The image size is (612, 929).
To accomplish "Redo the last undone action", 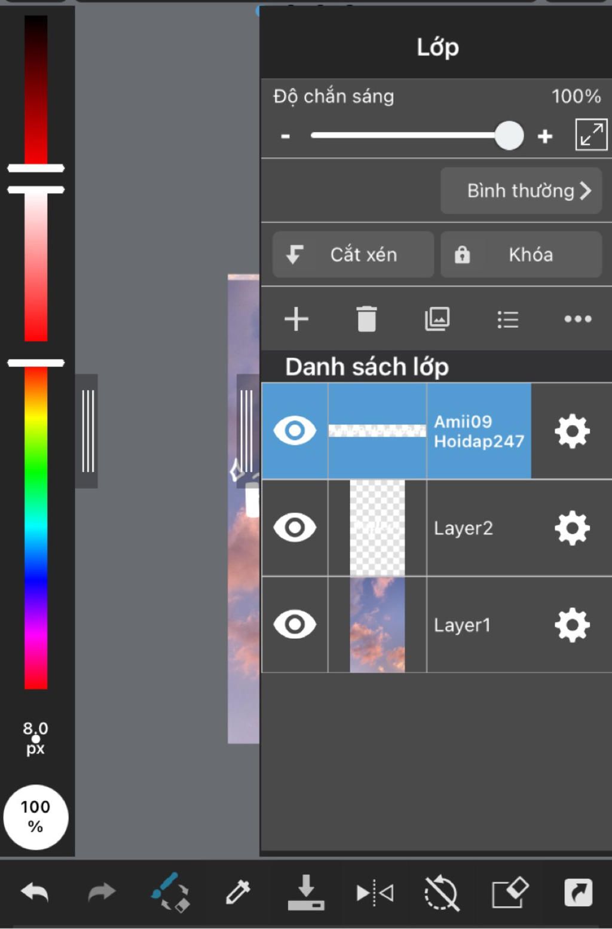I will (x=102, y=893).
